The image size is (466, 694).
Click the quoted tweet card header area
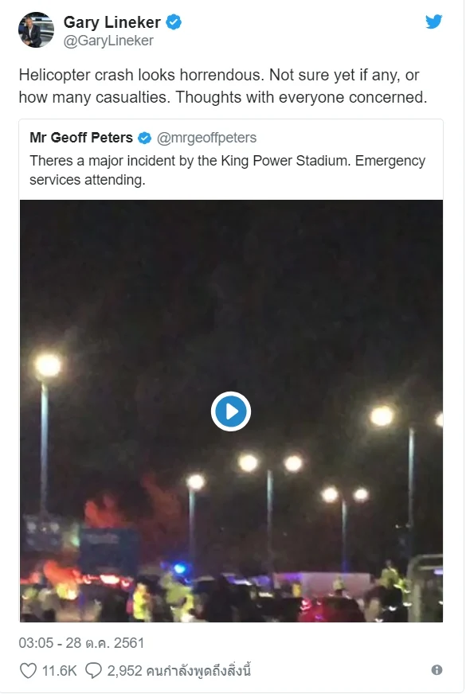click(x=231, y=138)
